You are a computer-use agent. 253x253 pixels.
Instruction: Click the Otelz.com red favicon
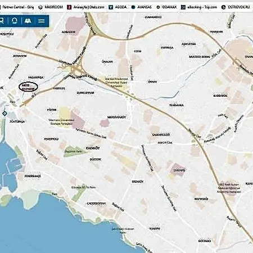tap(69, 7)
